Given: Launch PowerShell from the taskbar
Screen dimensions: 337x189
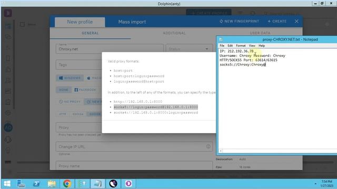Looking at the screenshot, I should point(36,184).
